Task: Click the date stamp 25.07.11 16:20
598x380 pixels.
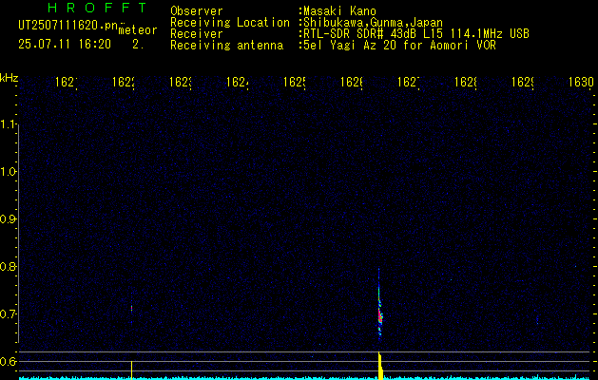Action: pyautogui.click(x=65, y=45)
